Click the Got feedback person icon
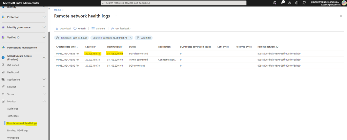347x140 pixels. point(113,28)
